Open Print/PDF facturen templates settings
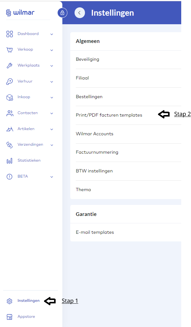 pos(109,115)
